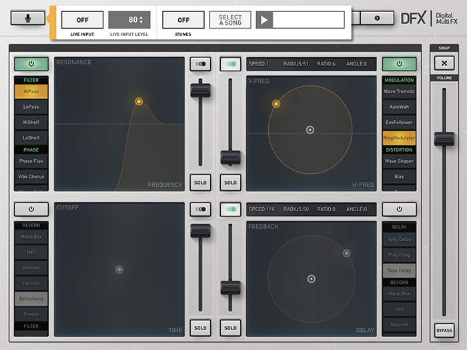Toggle the grey switch above the Reverb fader
This screenshot has height=350, width=467.
pyautogui.click(x=200, y=209)
